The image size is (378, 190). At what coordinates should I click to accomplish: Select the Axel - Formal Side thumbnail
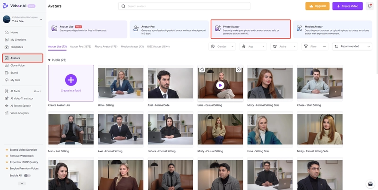[x=170, y=83]
